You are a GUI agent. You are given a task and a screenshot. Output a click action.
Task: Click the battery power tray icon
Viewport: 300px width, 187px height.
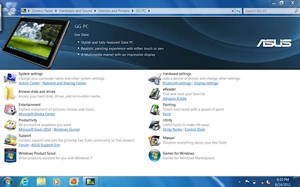point(254,182)
